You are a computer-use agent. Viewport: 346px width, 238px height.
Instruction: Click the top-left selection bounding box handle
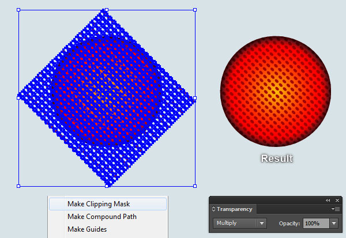18,10
